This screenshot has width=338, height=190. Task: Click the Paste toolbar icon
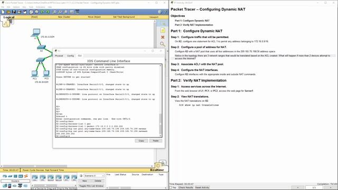pyautogui.click(x=36, y=12)
